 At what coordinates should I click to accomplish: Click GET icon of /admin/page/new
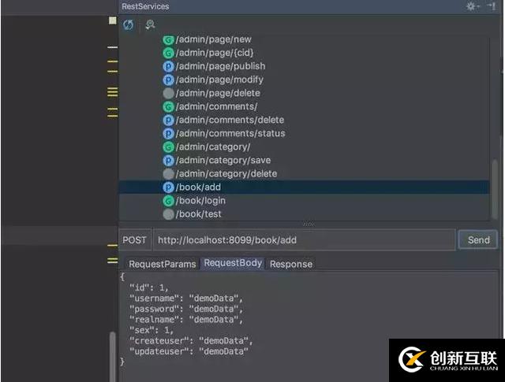pos(168,40)
